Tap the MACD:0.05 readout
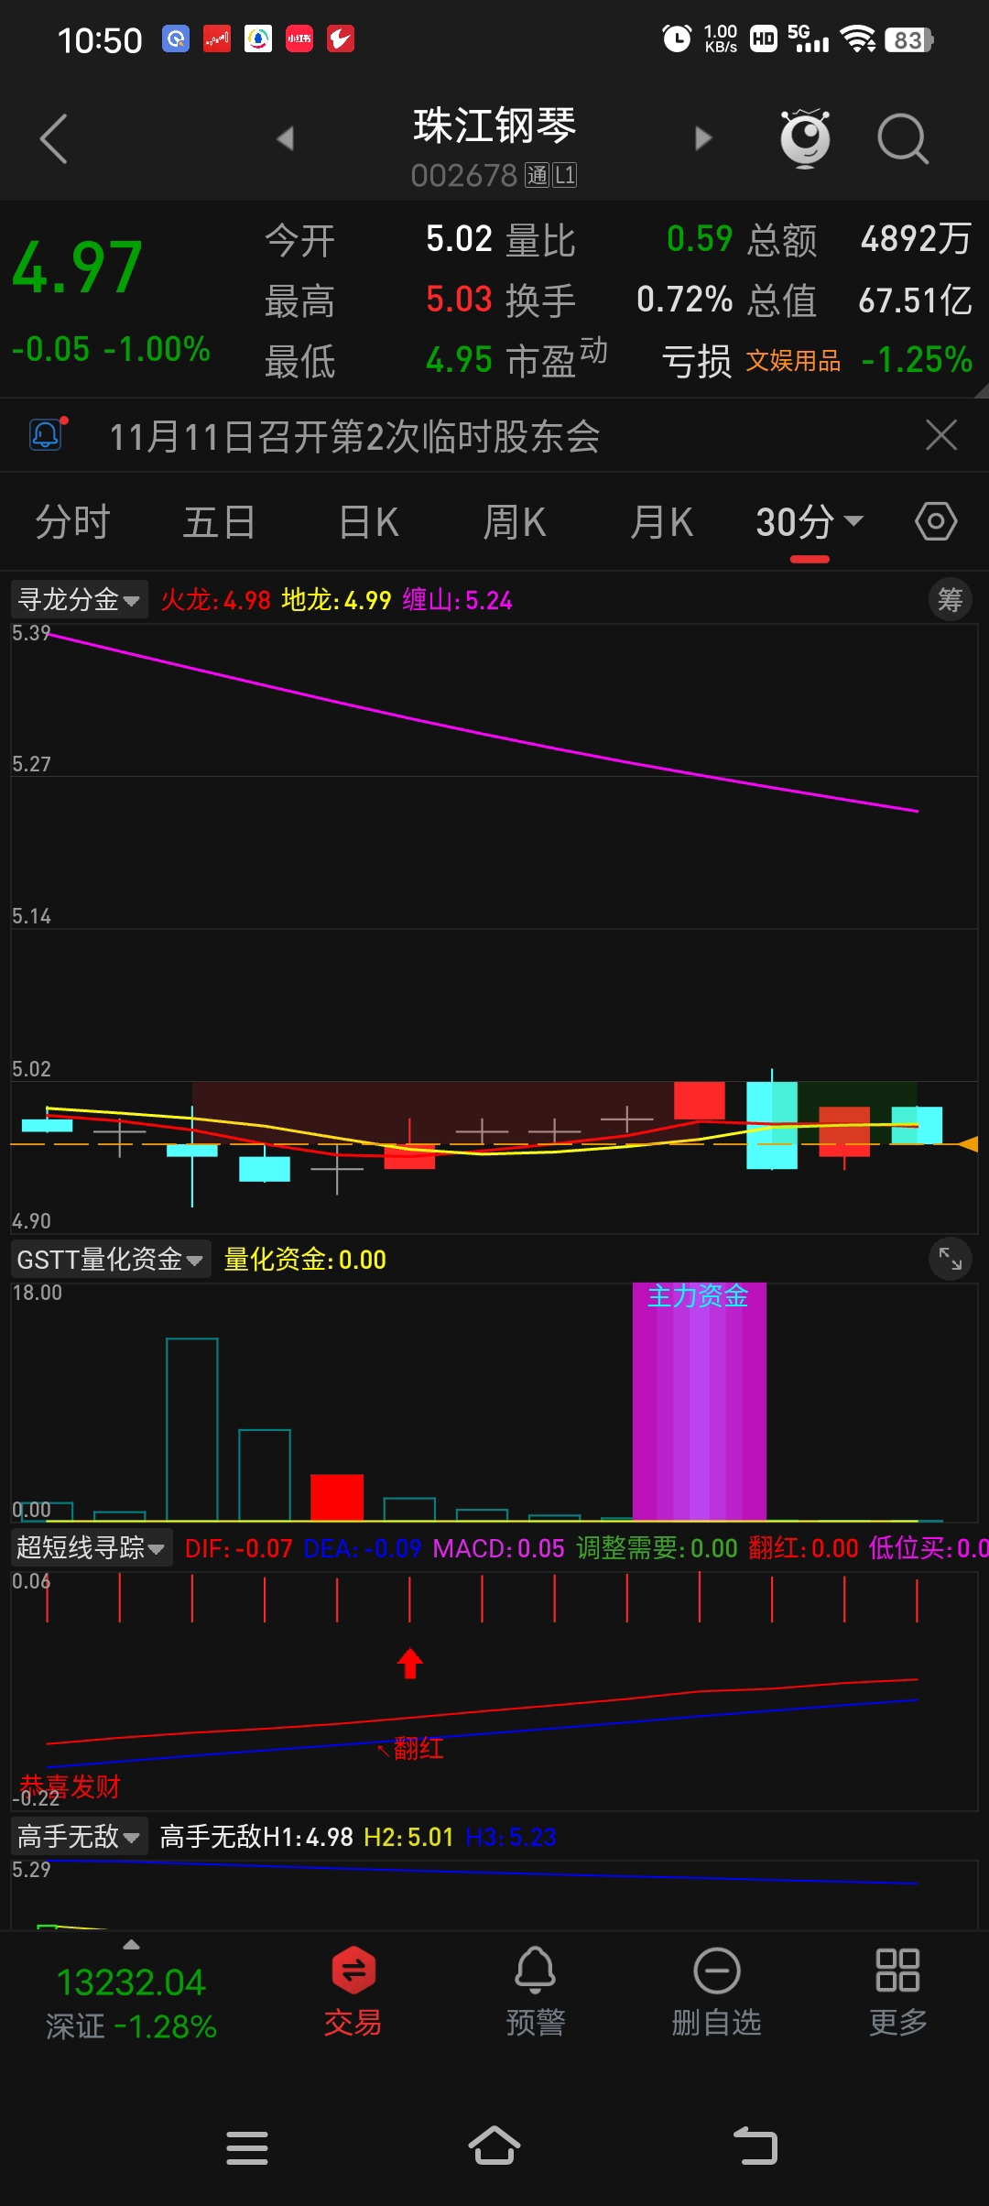Image resolution: width=989 pixels, height=2206 pixels. pyautogui.click(x=499, y=1548)
